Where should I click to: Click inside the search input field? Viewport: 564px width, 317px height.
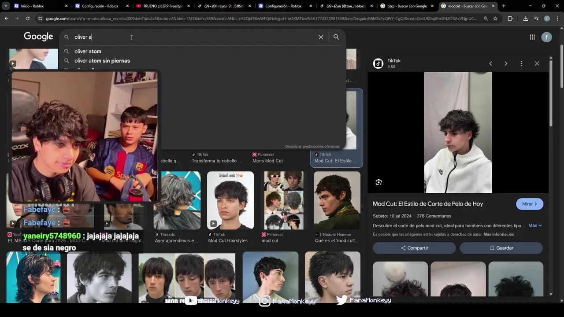coord(194,37)
